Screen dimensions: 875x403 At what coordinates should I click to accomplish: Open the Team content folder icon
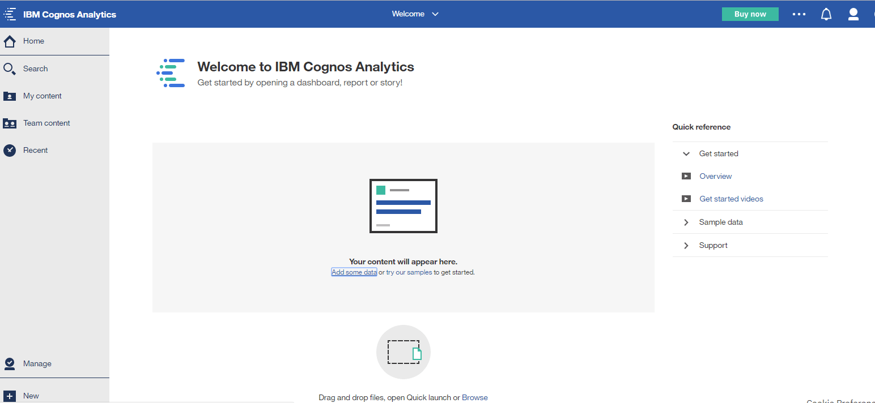click(x=10, y=123)
